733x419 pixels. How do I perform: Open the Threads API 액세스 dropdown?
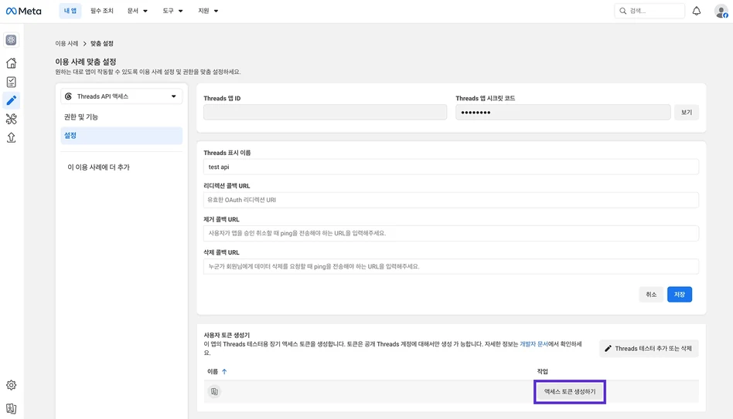(x=121, y=96)
